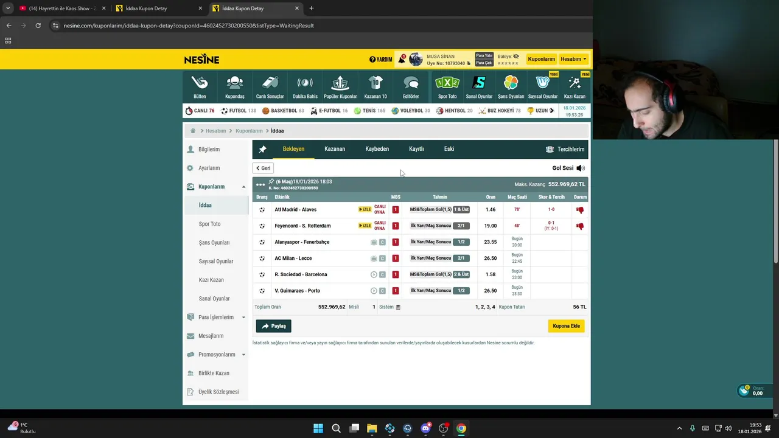Open Hesabım dropdown menu
This screenshot has height=438, width=779.
(x=573, y=59)
